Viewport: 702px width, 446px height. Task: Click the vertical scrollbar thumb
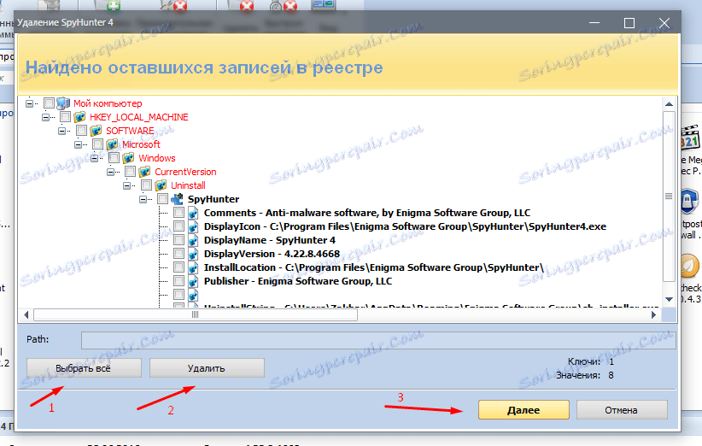(669, 197)
